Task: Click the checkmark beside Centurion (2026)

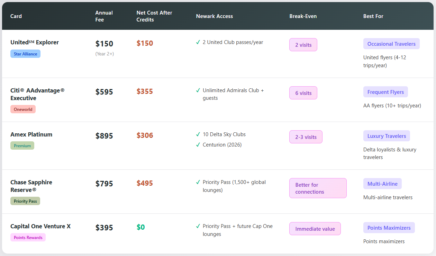Action: (198, 145)
